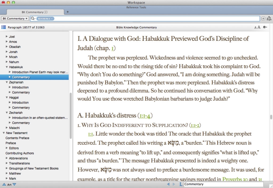Viewport: 273px width, 188px height.
Task: Switch to the BK Commentary tab
Action: [x=32, y=12]
